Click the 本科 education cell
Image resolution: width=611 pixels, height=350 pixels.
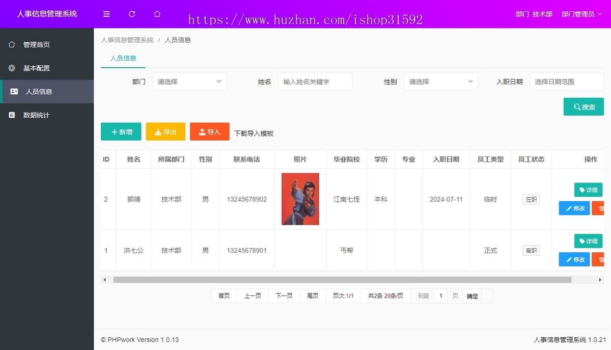point(381,199)
